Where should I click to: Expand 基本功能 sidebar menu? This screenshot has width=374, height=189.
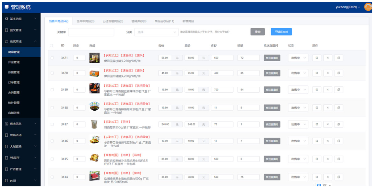[21, 19]
